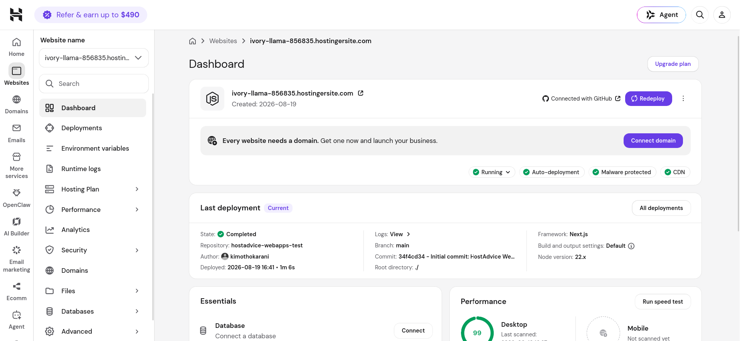Click Connect domain button
Viewport: 740px width, 341px height.
pos(653,141)
